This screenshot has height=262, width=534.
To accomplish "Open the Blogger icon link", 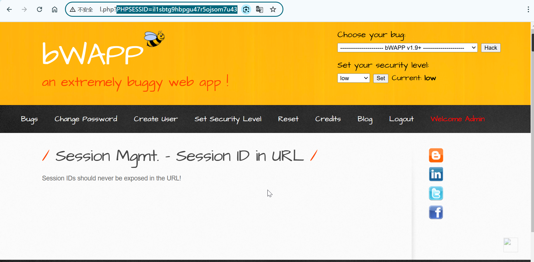I will click(x=436, y=155).
